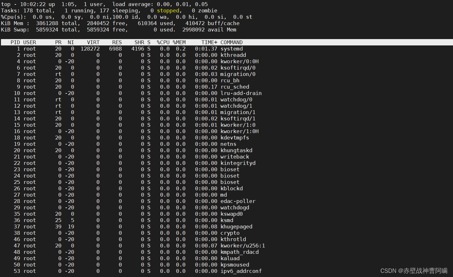
Task: Click the 2840452 free memory value
Action: click(98, 23)
